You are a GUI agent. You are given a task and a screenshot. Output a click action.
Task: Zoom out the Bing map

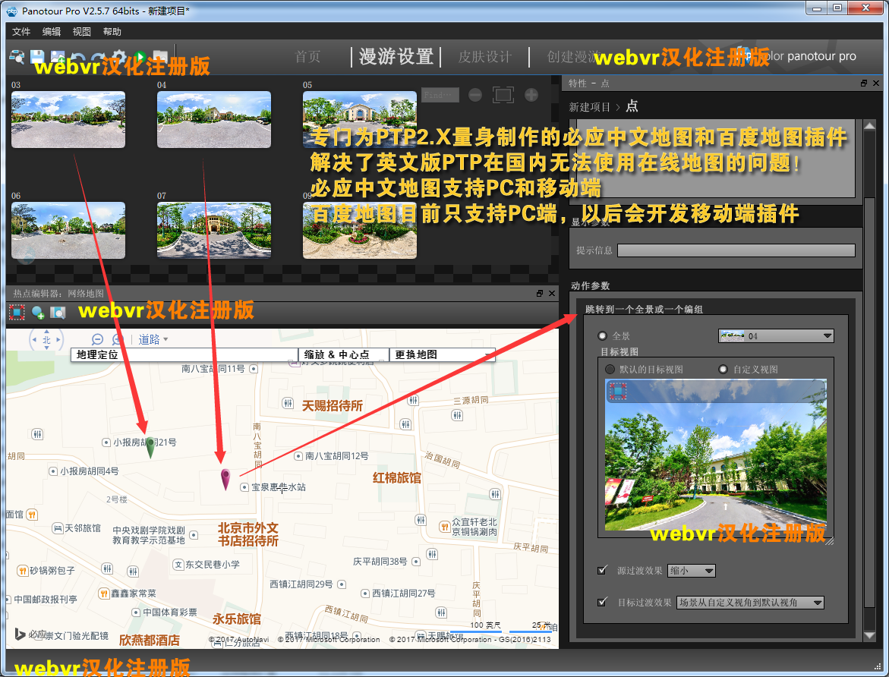coord(97,339)
